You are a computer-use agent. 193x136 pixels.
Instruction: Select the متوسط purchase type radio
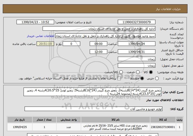tap(142, 78)
